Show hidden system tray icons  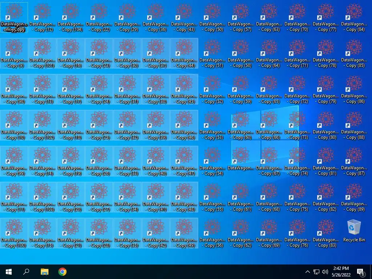click(x=307, y=272)
